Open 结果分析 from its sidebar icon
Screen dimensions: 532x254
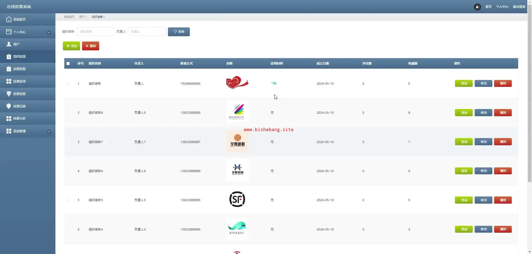coord(9,118)
